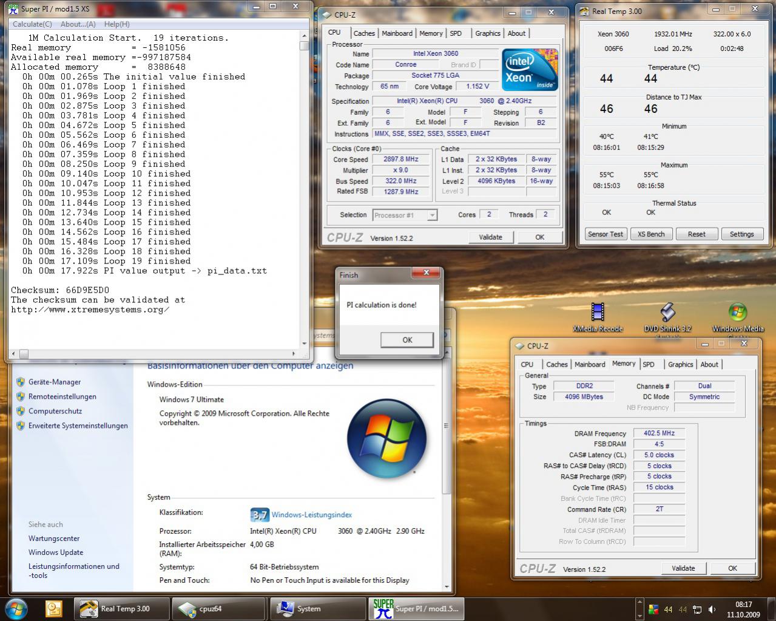Click Sensor Test in Real Temp
This screenshot has width=776, height=621.
606,234
